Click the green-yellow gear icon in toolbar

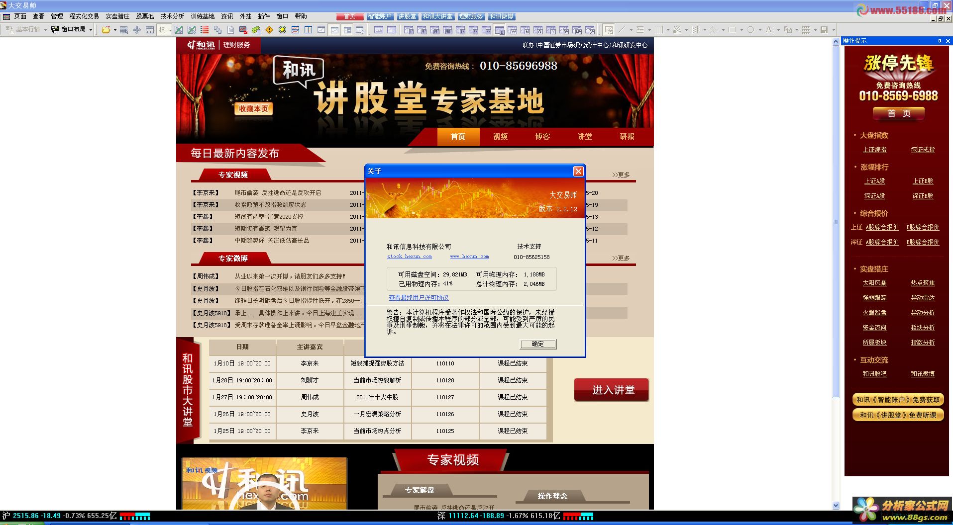(x=282, y=30)
